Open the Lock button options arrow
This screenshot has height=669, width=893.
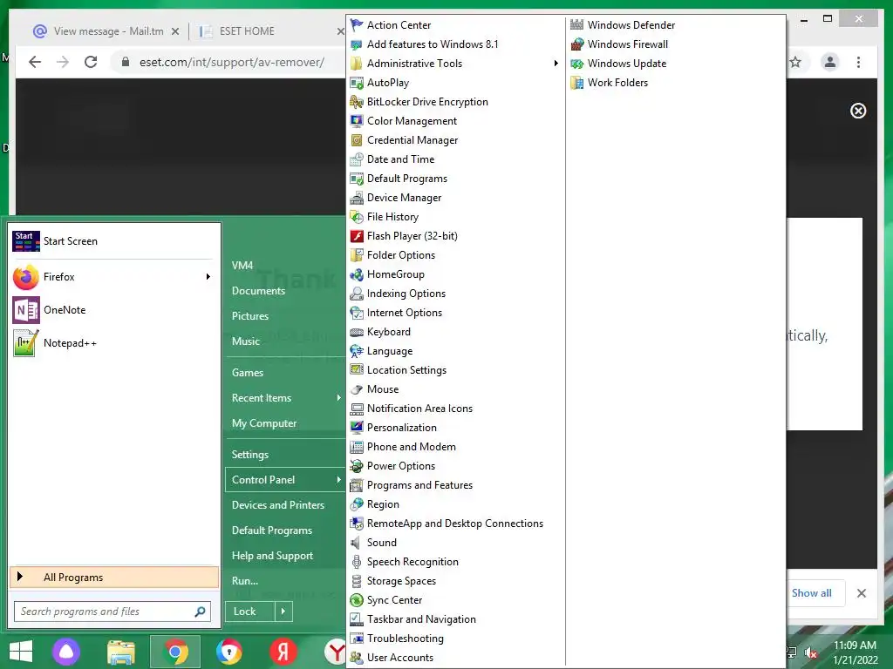tap(283, 612)
